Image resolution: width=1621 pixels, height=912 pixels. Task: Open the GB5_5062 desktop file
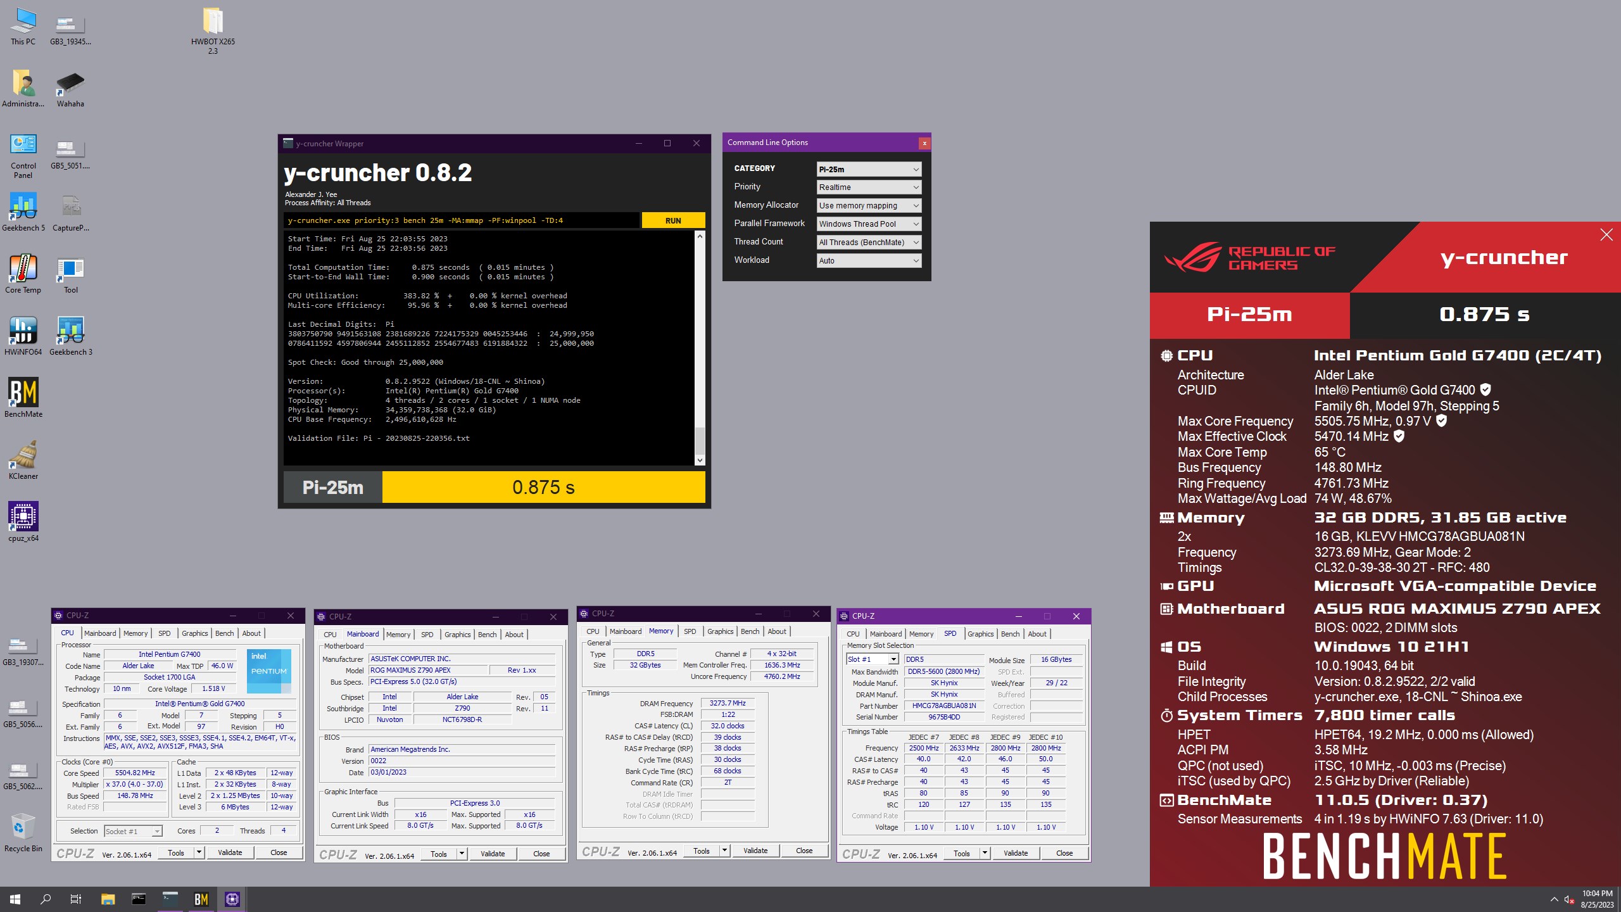point(23,775)
